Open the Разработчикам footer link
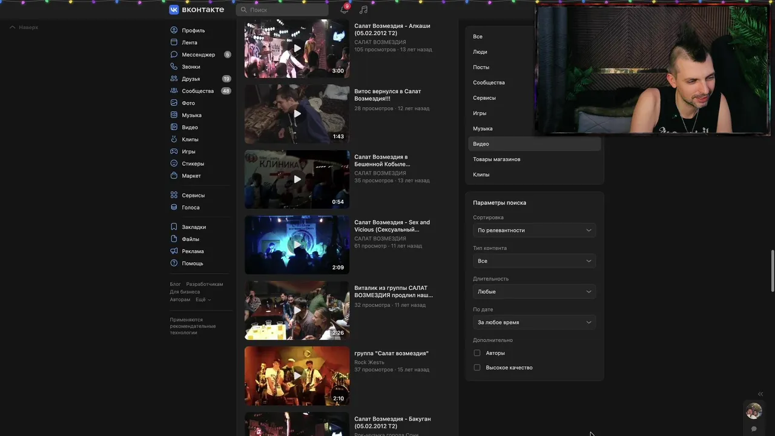This screenshot has height=436, width=775. pos(205,284)
